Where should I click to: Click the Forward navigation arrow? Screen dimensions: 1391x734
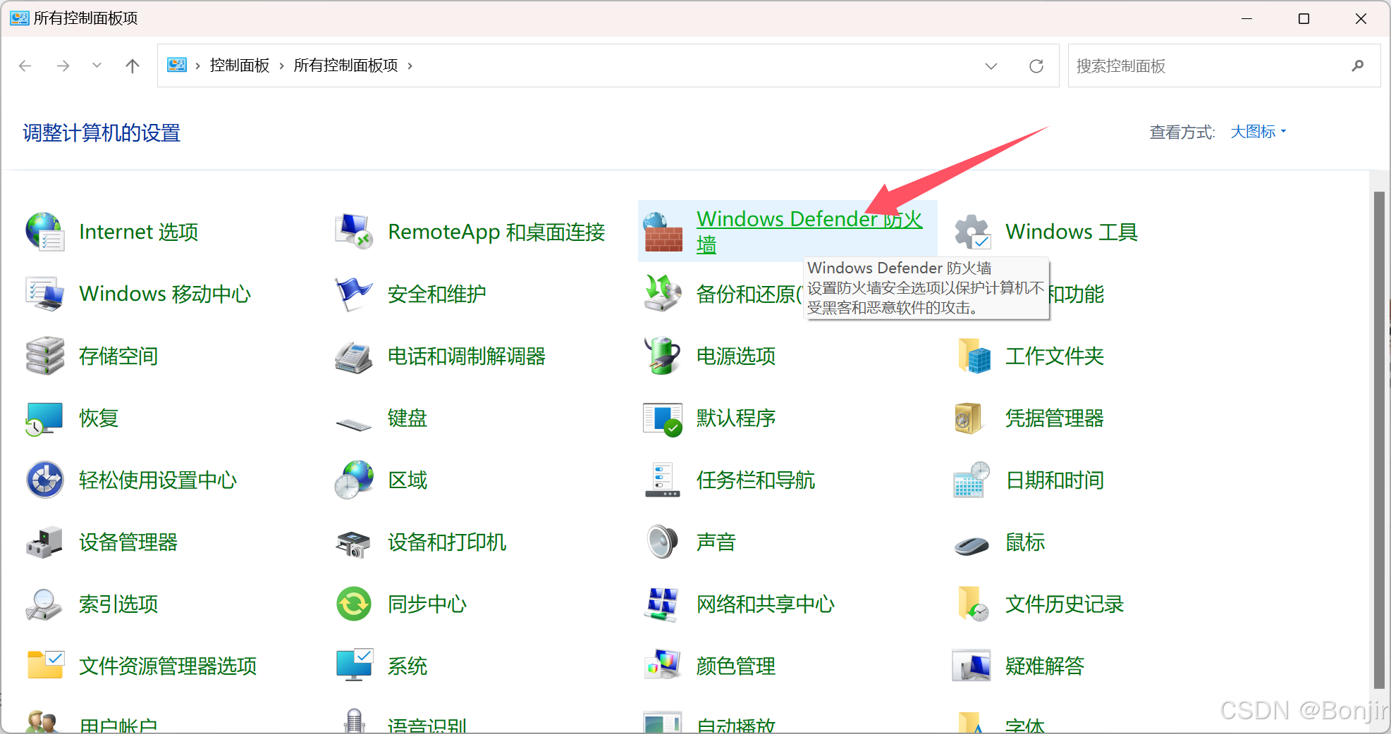(x=63, y=66)
